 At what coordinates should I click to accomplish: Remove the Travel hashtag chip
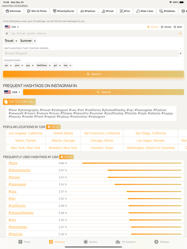pos(16,41)
